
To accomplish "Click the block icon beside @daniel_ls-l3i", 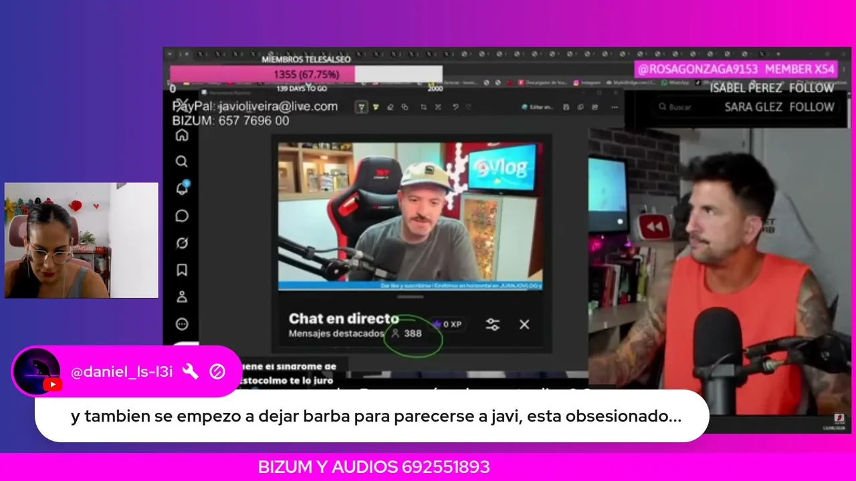I will (217, 372).
